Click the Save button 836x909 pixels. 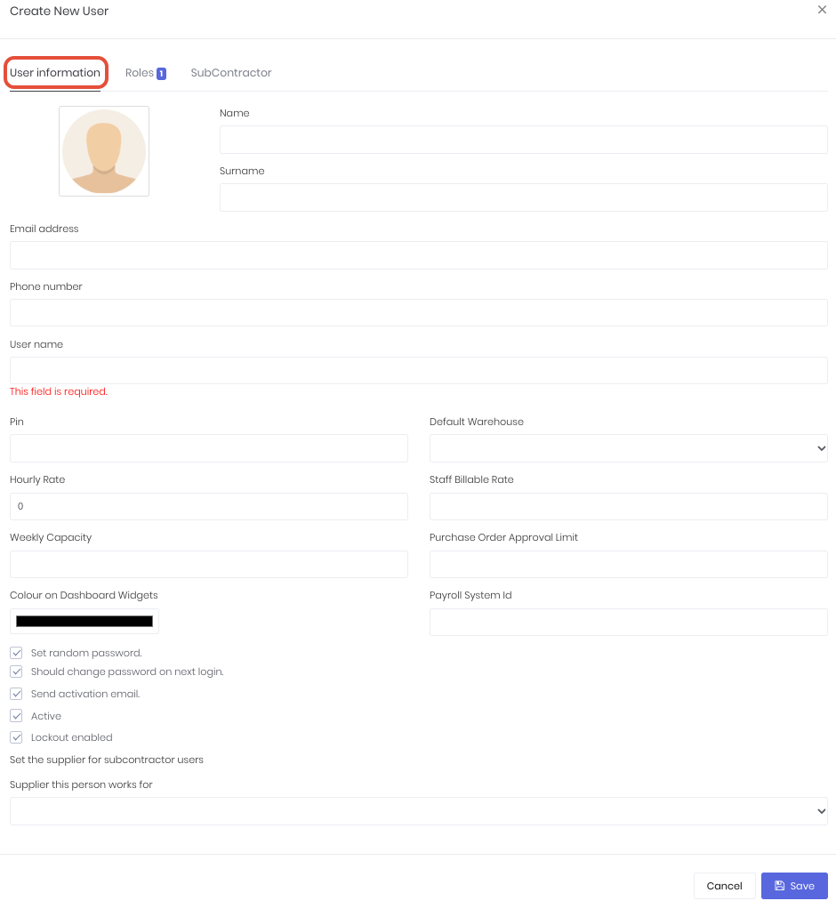tap(793, 885)
